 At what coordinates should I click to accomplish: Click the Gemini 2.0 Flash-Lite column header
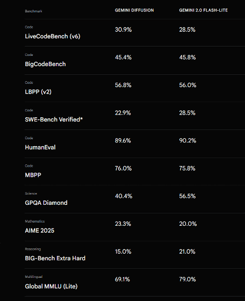click(204, 10)
